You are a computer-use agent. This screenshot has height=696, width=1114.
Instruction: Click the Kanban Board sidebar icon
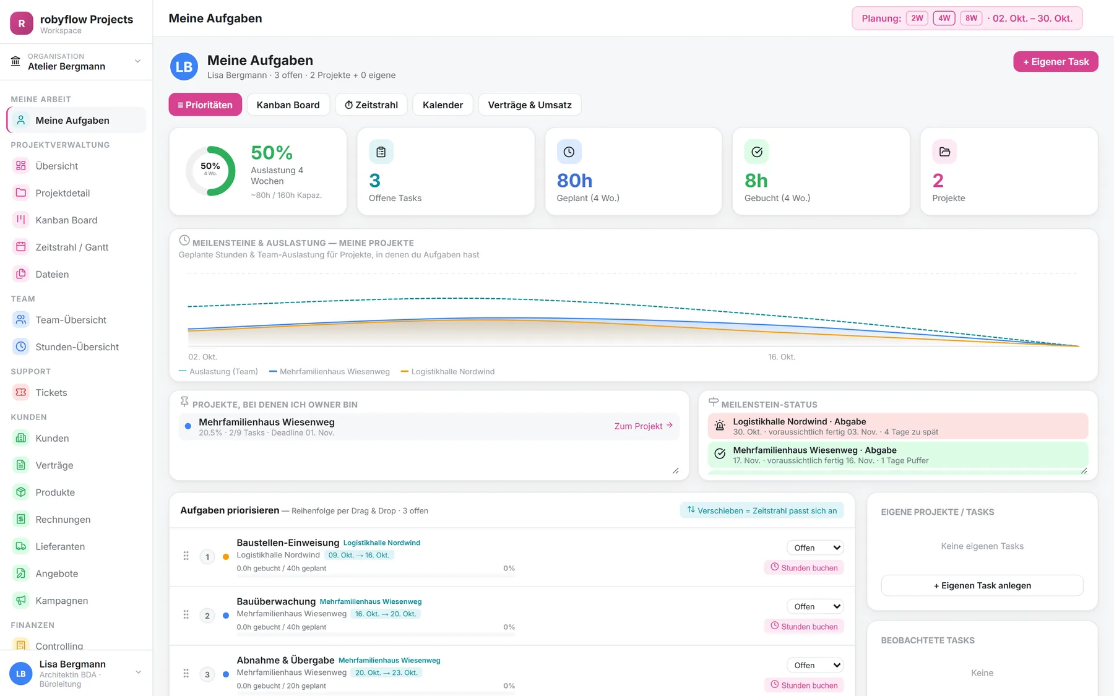point(21,220)
